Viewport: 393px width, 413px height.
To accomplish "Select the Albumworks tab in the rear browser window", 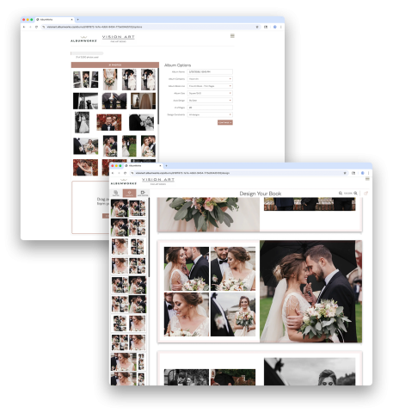I will coord(54,20).
